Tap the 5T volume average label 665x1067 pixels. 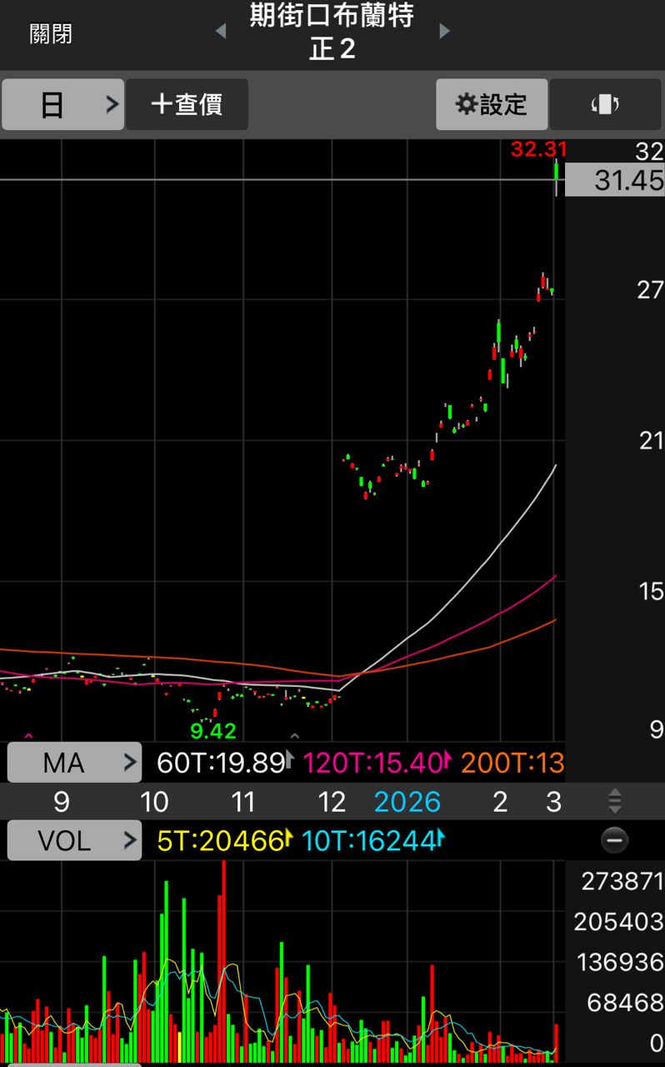pyautogui.click(x=222, y=840)
